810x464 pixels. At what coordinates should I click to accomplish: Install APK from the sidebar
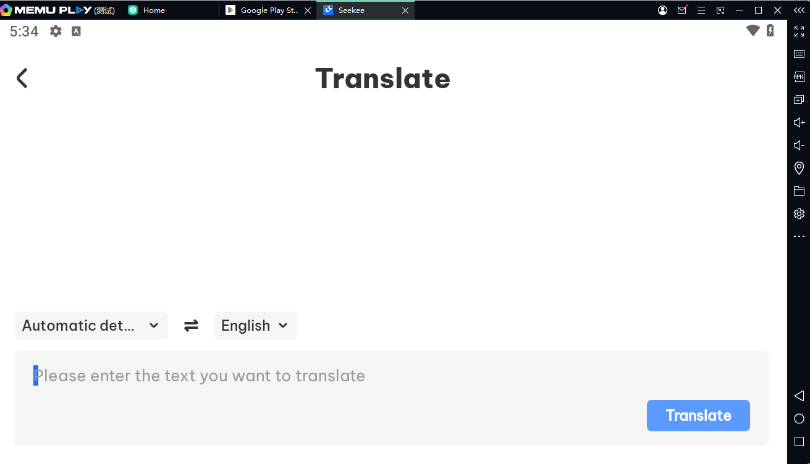(799, 77)
